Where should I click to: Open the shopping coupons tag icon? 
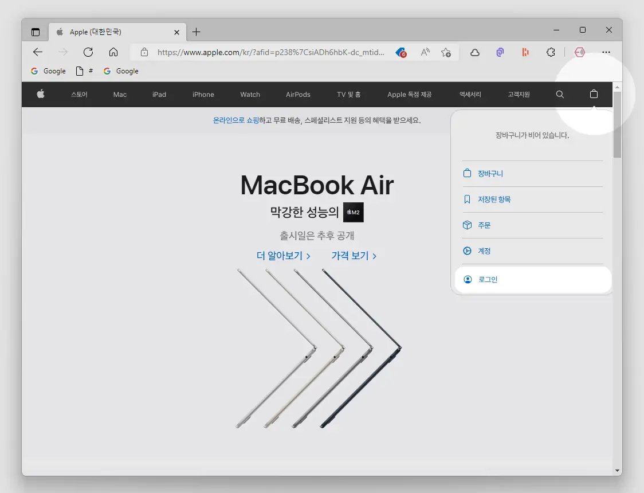pyautogui.click(x=401, y=52)
